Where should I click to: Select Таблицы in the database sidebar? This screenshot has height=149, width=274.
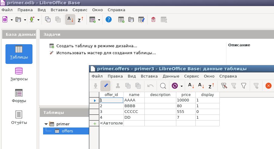pos(19,54)
